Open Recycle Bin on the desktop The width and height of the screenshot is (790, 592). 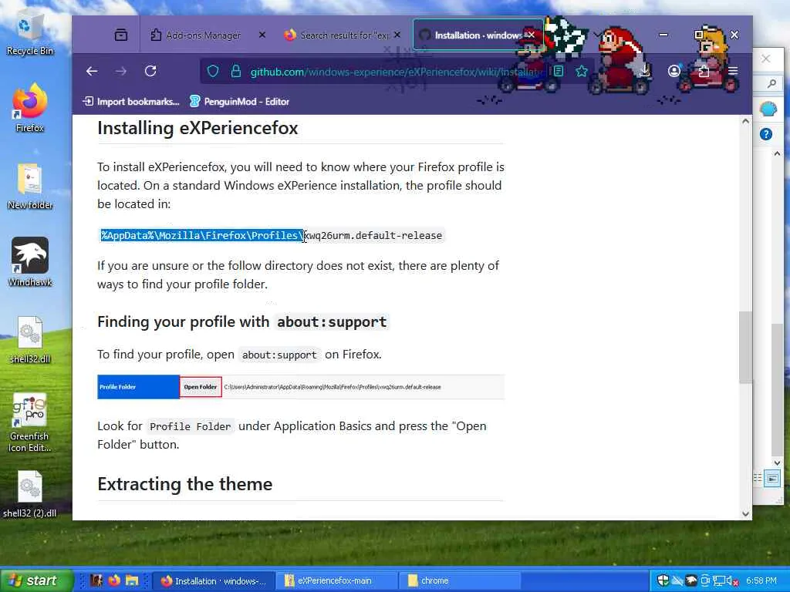click(30, 34)
